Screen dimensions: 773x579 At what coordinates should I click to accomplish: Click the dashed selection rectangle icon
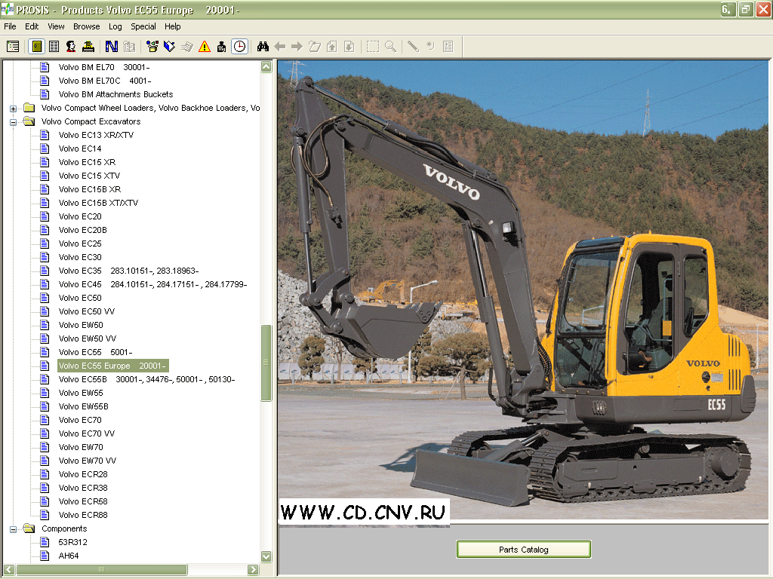tap(373, 47)
